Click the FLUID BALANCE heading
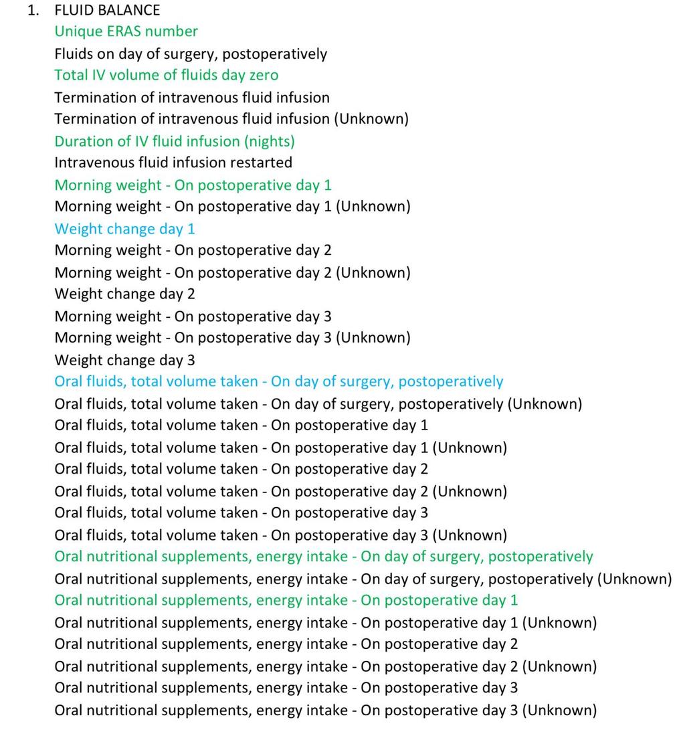This screenshot has height=756, width=685. point(107,10)
